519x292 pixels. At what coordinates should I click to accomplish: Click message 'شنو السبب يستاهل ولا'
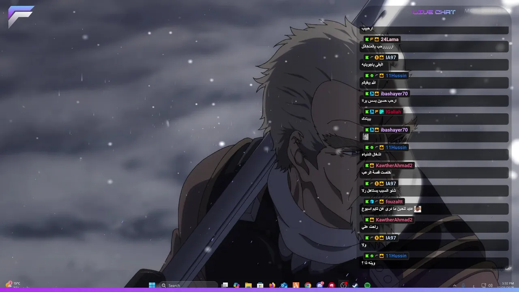[379, 191]
